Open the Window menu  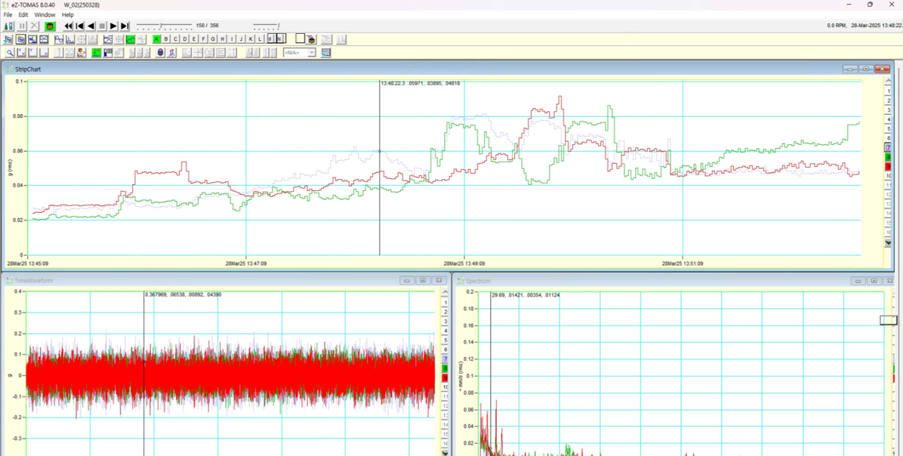point(45,14)
